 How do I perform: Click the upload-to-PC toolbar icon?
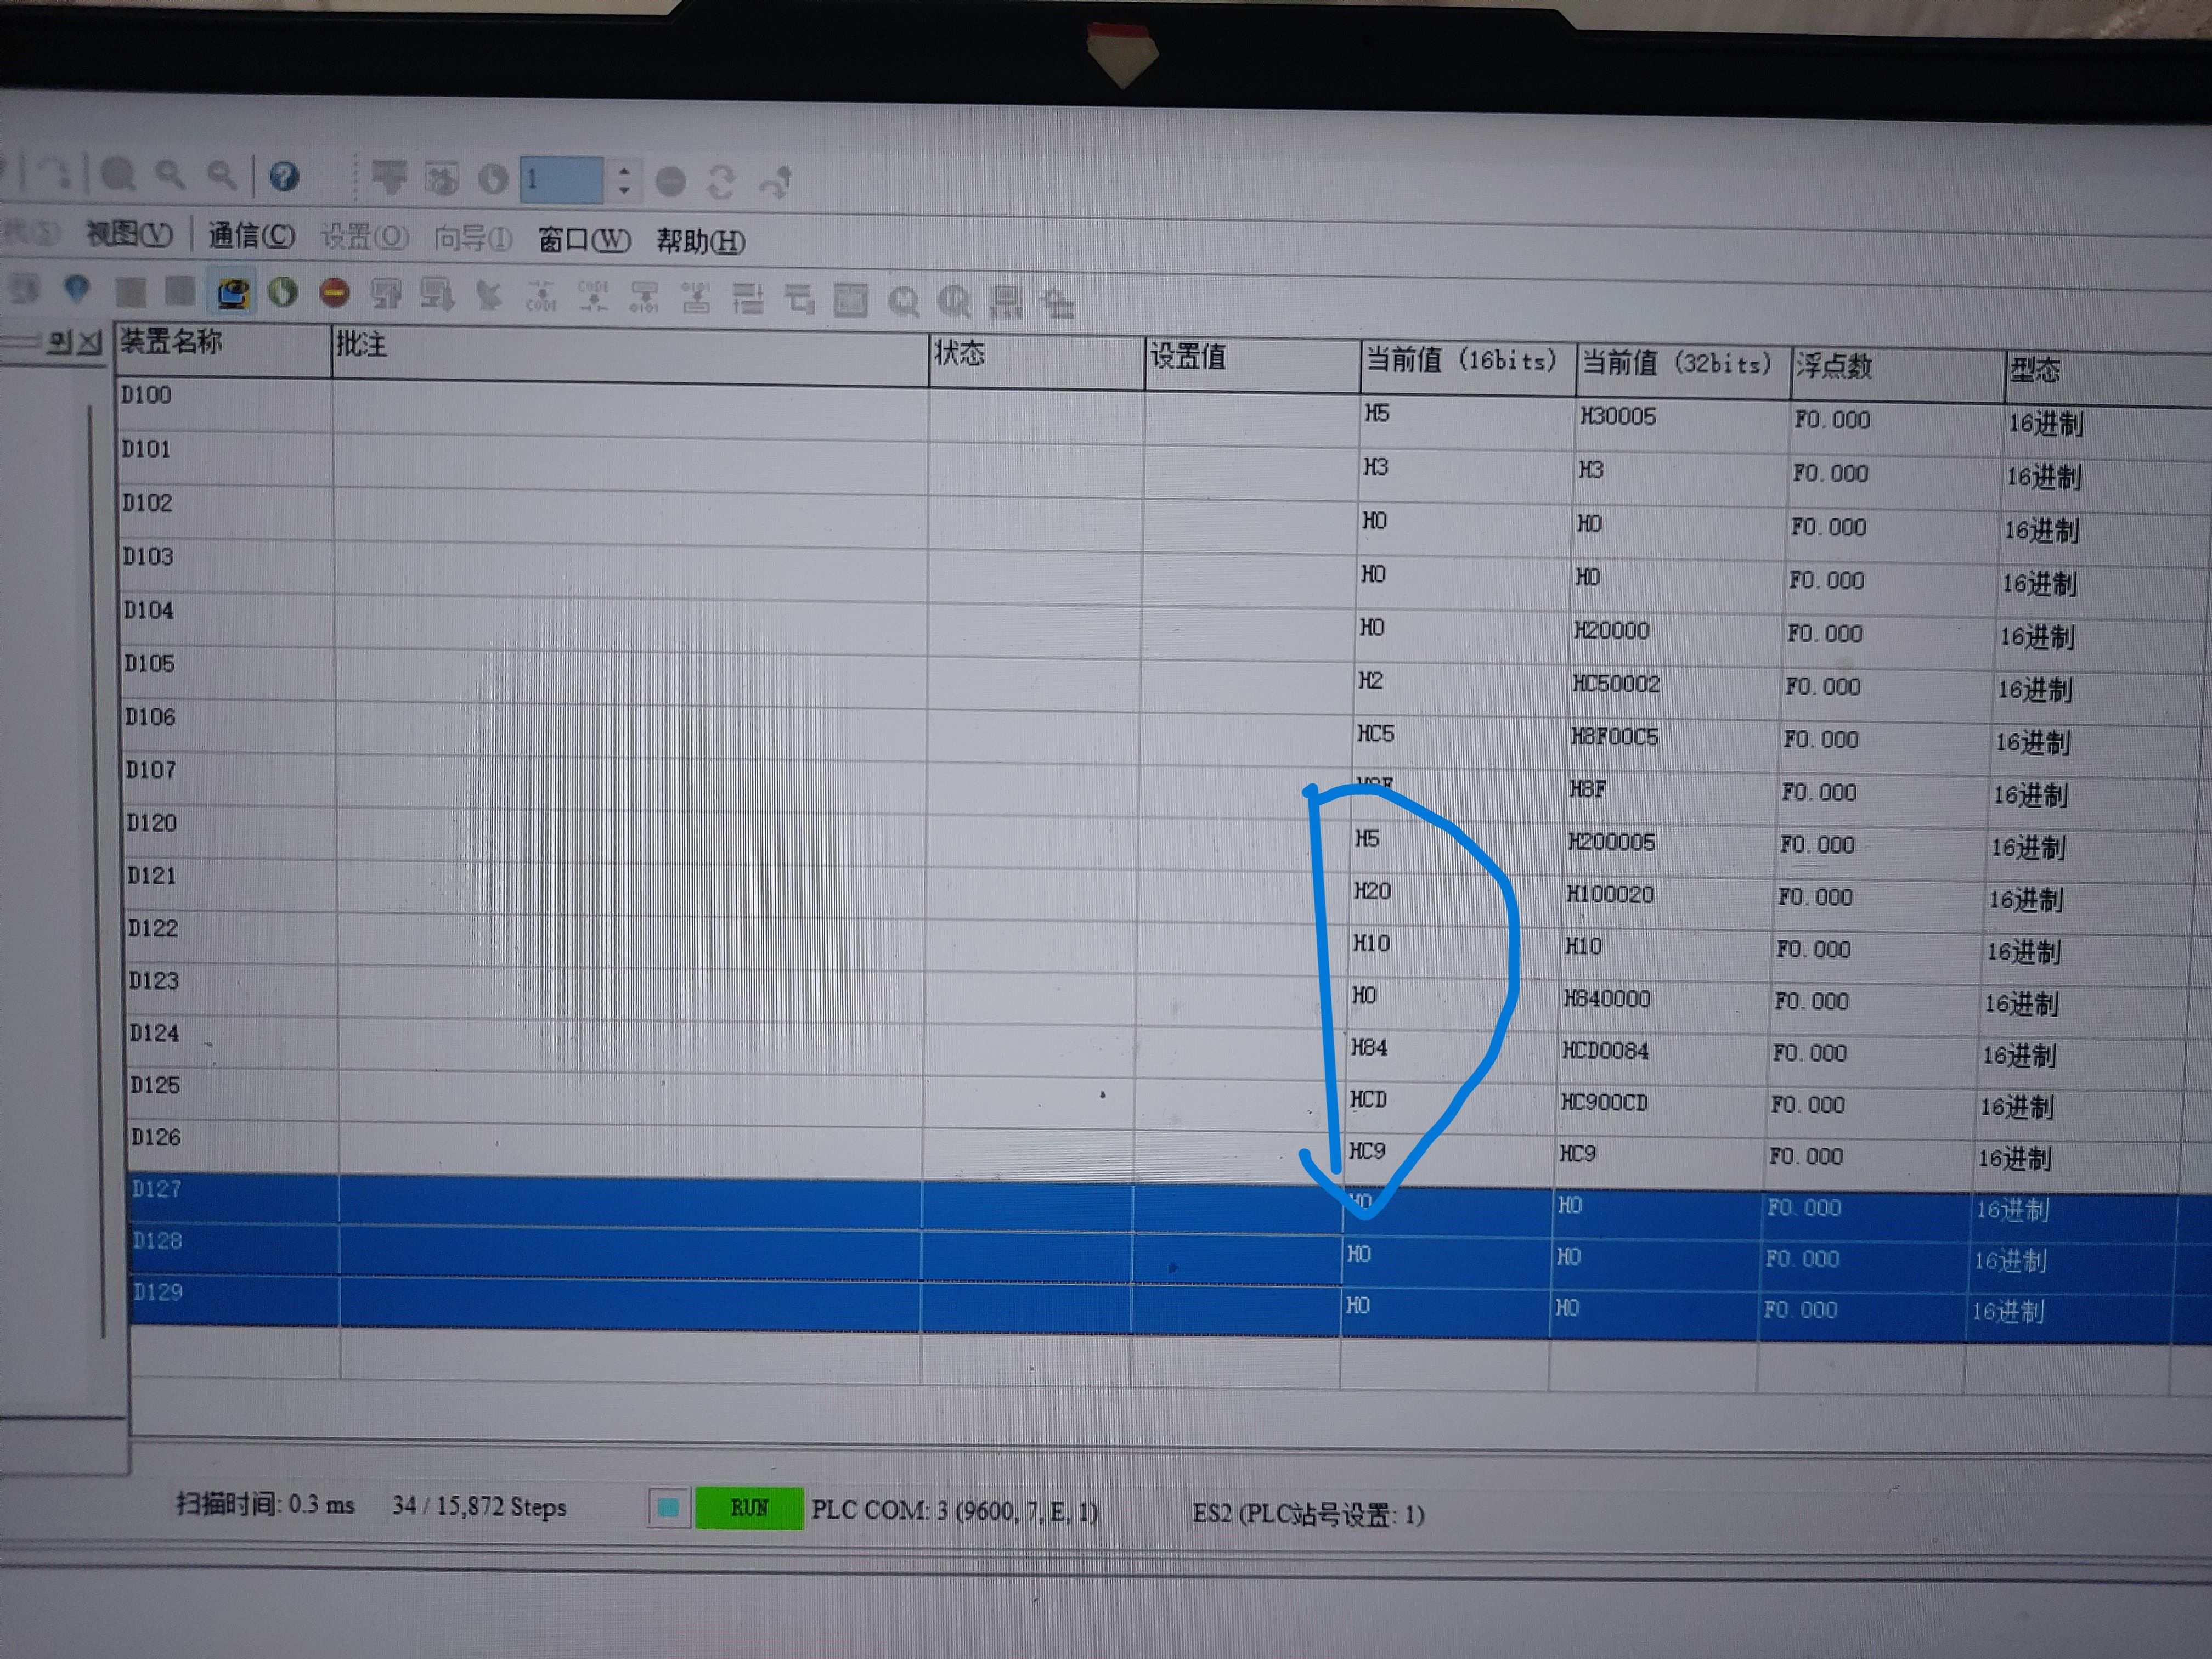click(x=386, y=294)
